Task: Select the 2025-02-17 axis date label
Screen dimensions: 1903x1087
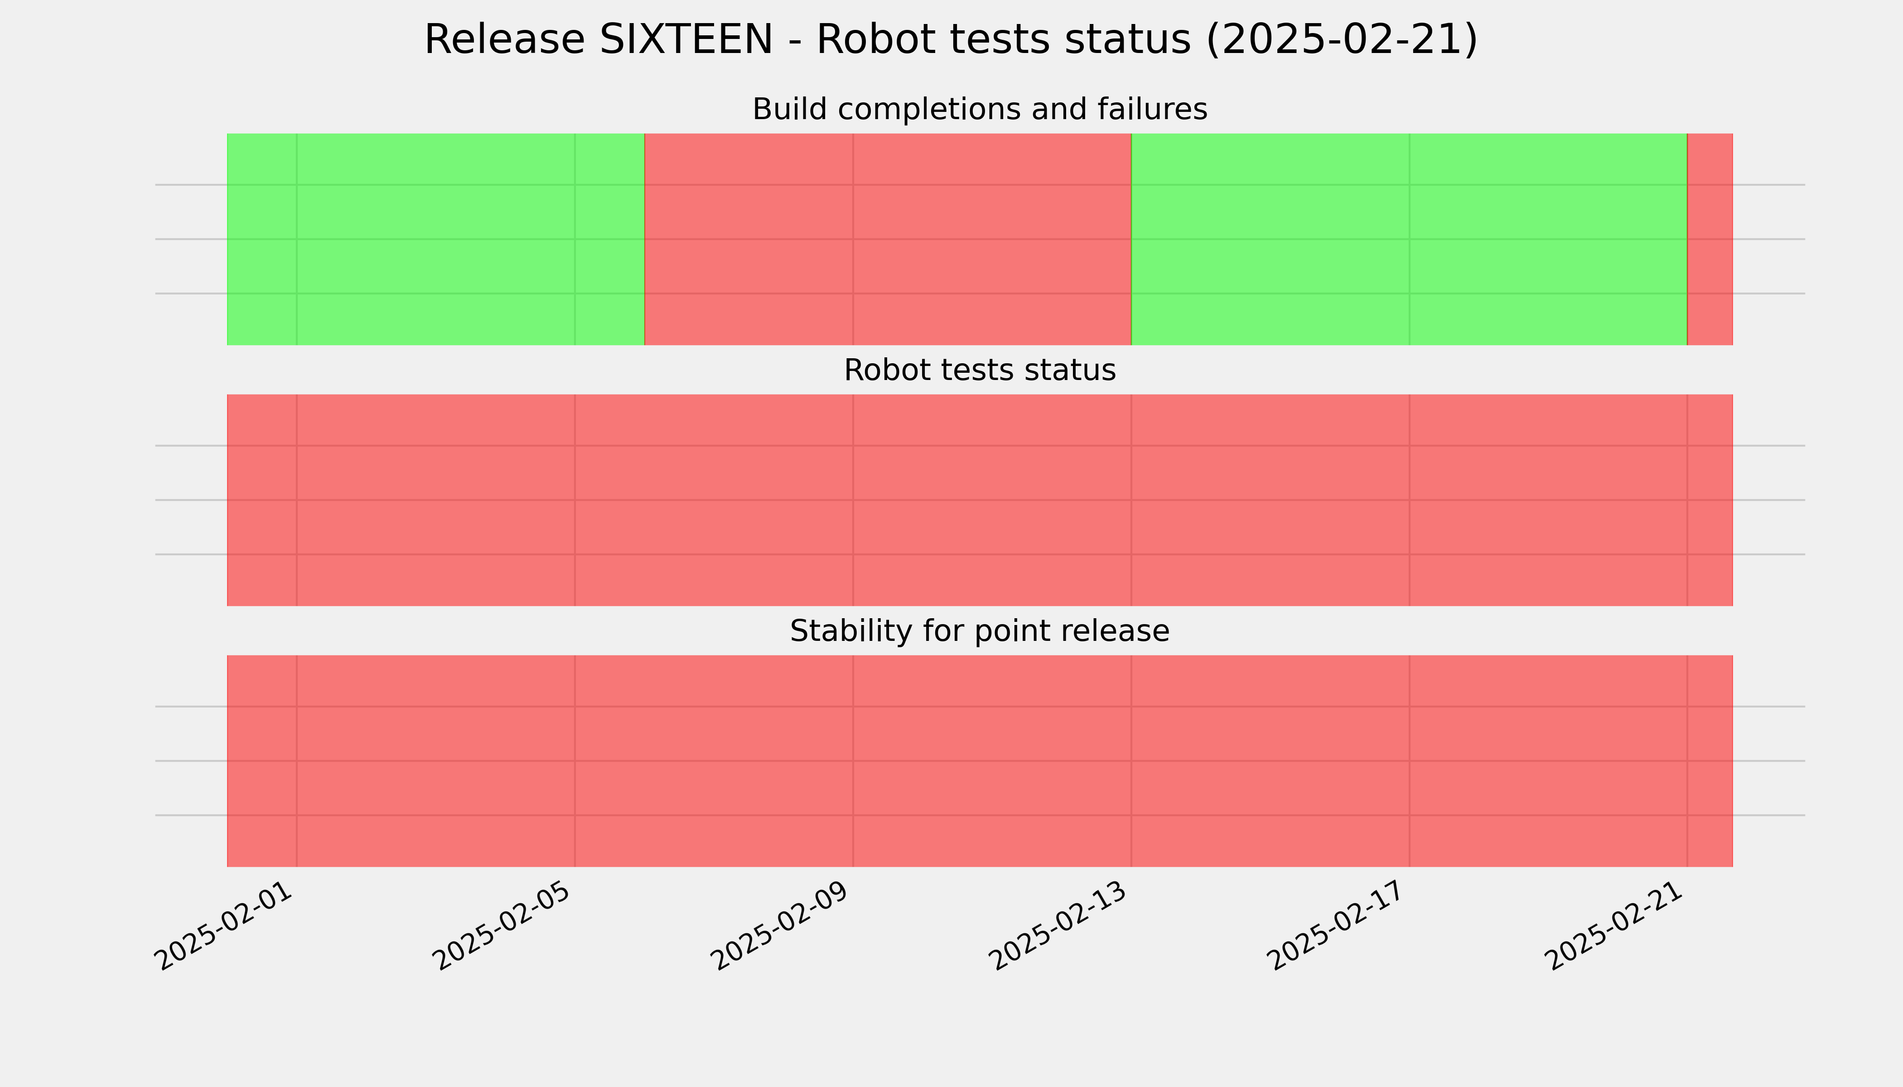Action: click(x=1337, y=927)
